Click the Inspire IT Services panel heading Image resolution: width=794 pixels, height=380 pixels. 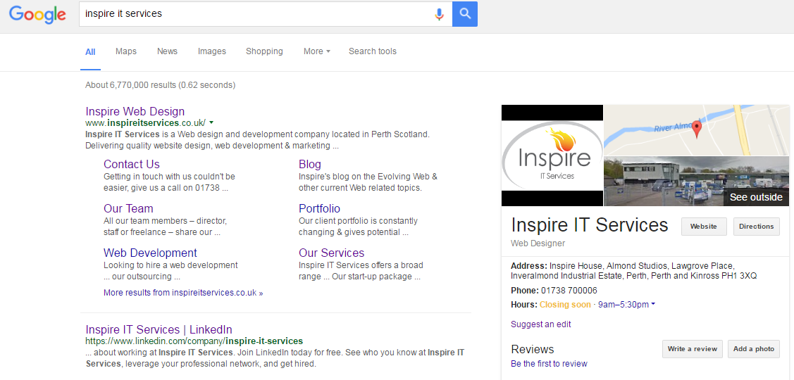pyautogui.click(x=590, y=224)
